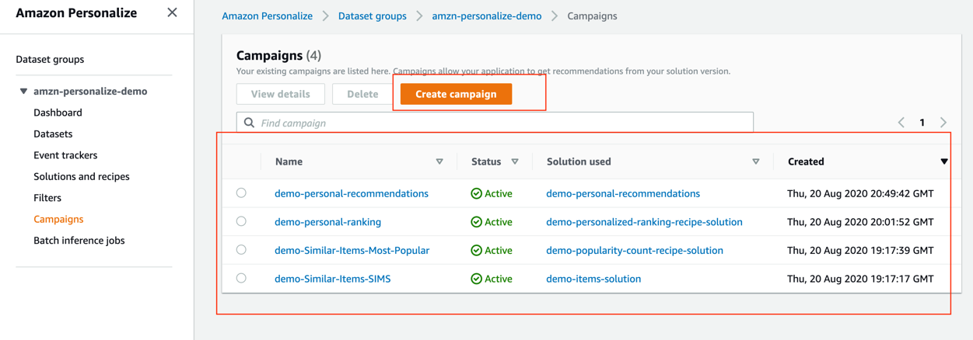Screen dimensions: 973x340
Task: Click the Active status icon for demo-Similar-Items-SIMS
Action: tap(476, 279)
